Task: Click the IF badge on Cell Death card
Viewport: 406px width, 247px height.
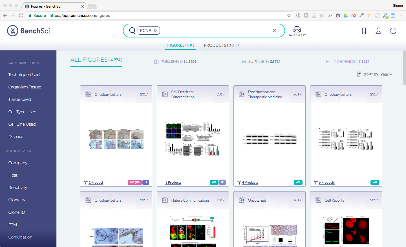Action: tap(222, 183)
